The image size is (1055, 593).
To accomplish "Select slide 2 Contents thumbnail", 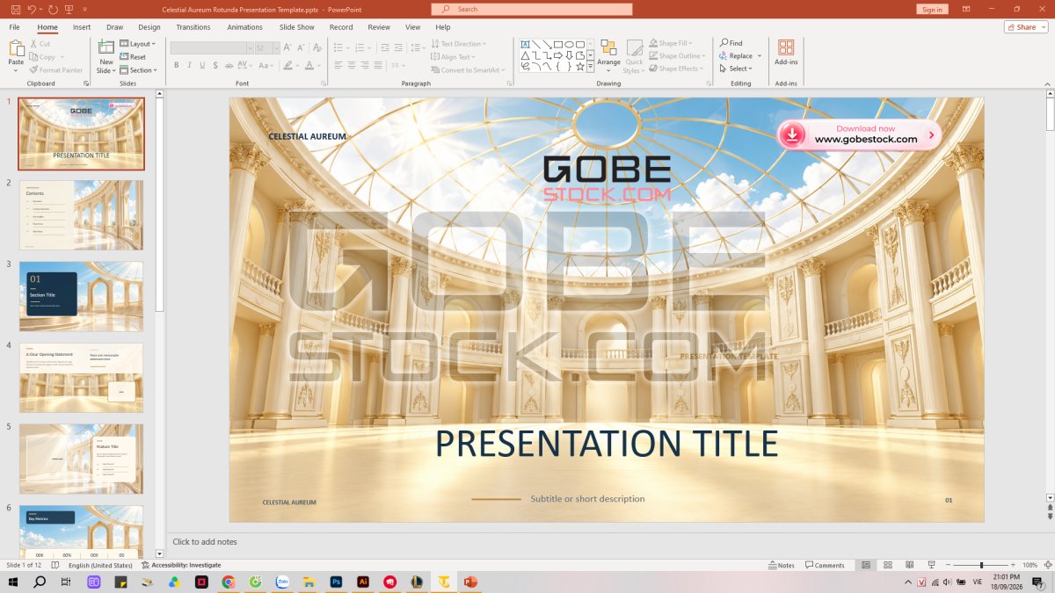I will (81, 215).
